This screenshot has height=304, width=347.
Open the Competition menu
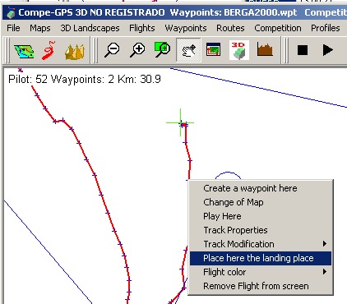point(278,28)
